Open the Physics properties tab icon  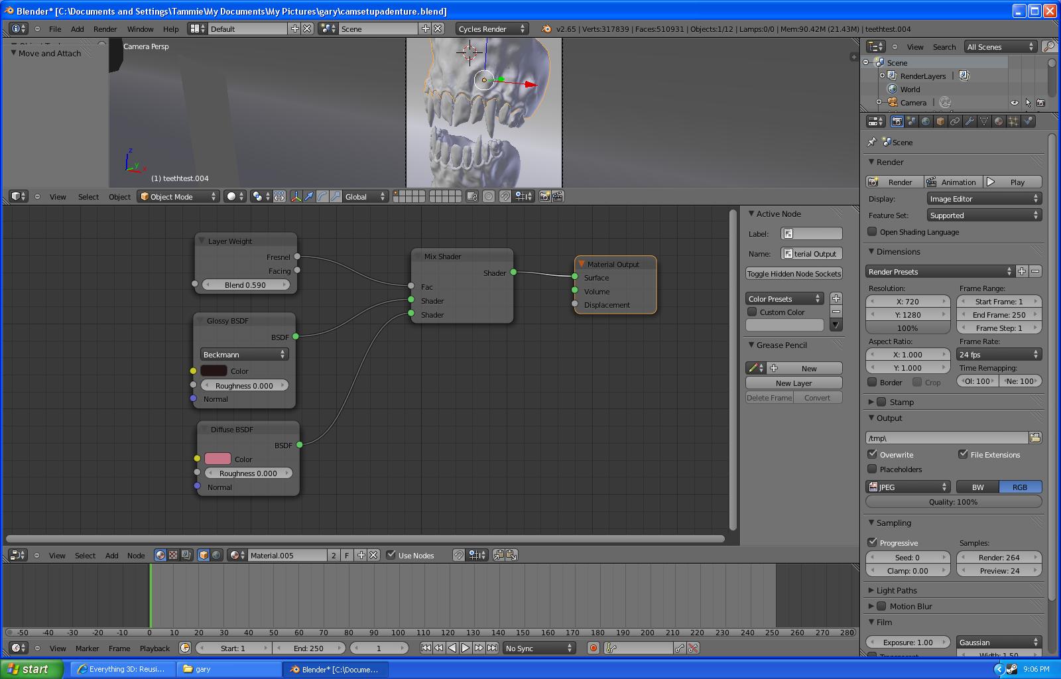1028,121
